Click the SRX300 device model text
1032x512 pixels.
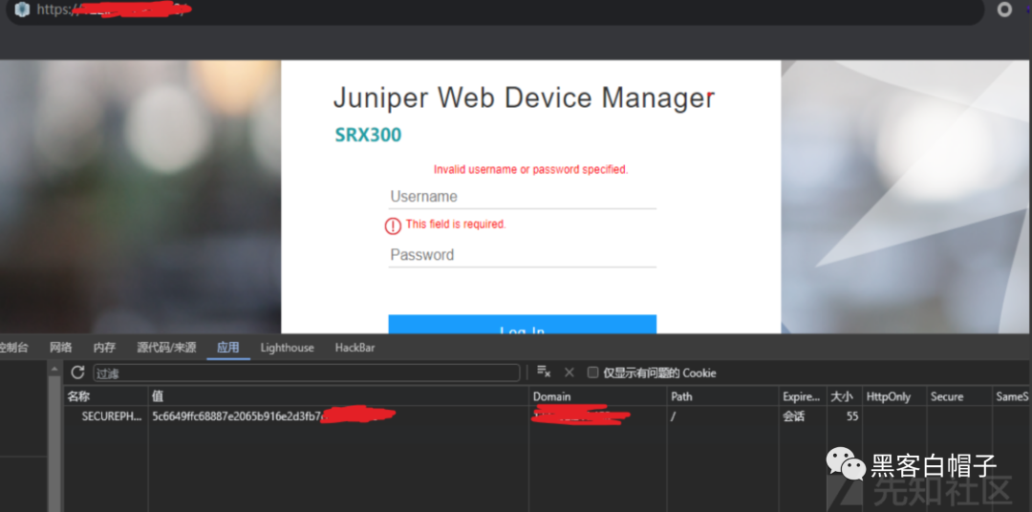[x=368, y=135]
